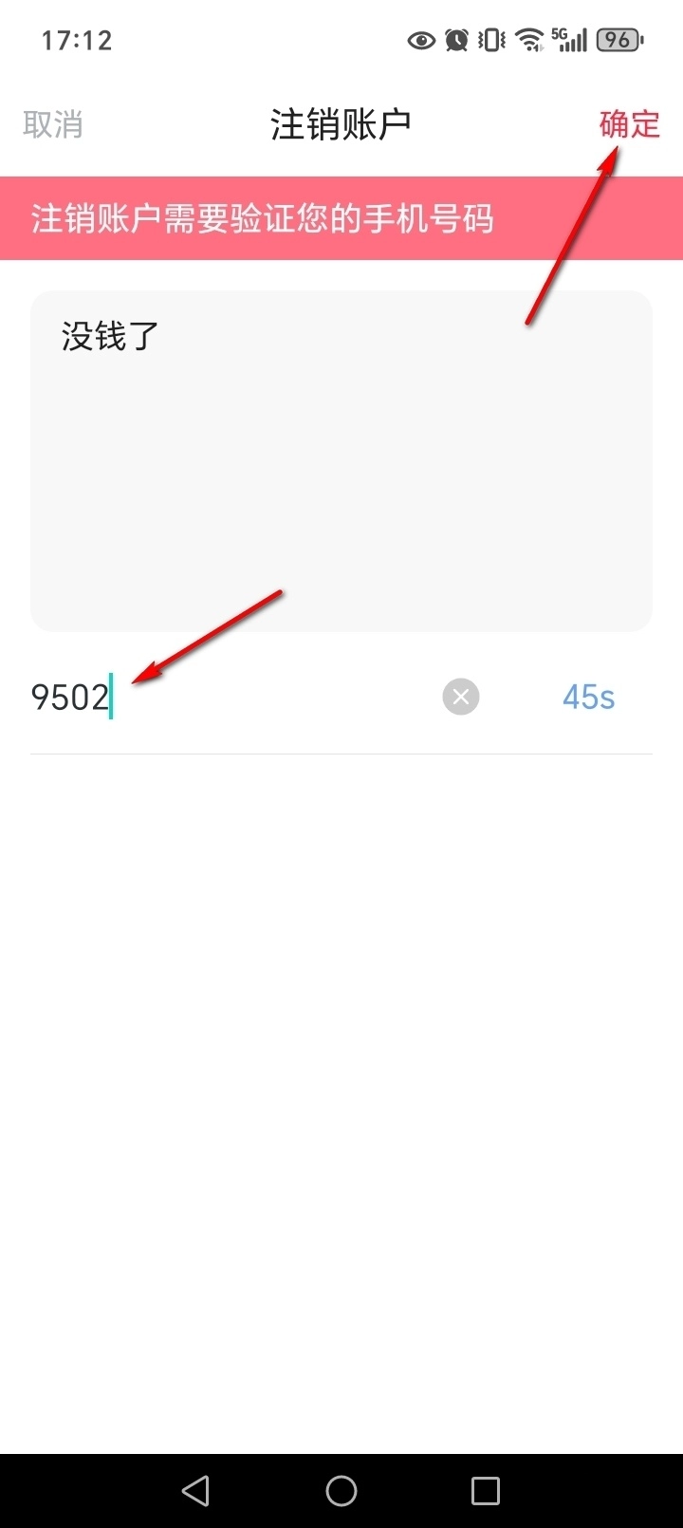The width and height of the screenshot is (683, 1528).
Task: Tap the Wi-Fi signal status icon
Action: 529,40
